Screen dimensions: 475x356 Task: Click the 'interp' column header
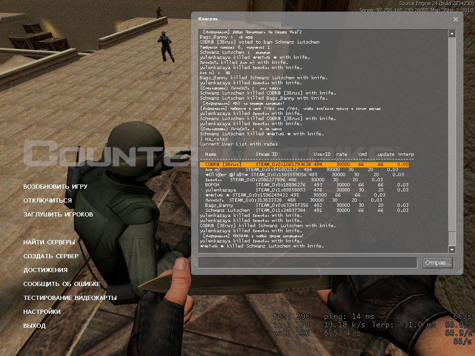pos(405,154)
